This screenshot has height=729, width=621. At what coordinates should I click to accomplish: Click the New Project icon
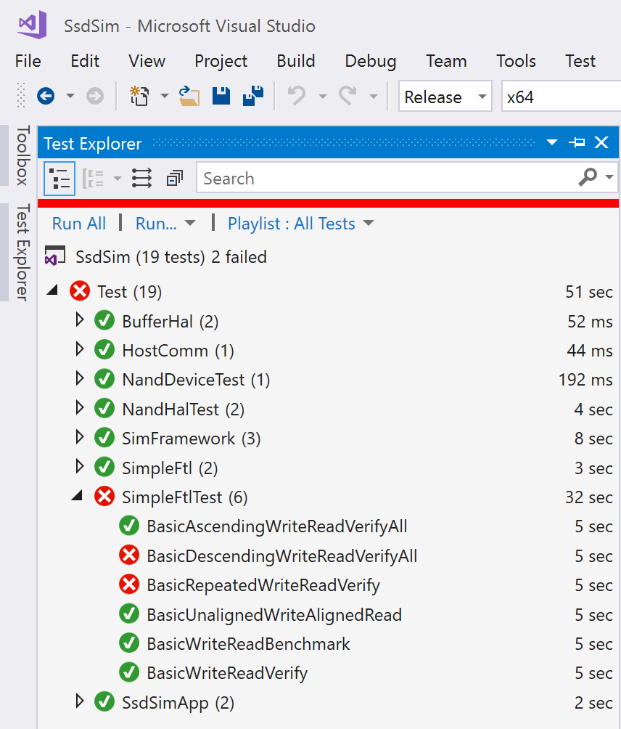coord(139,97)
